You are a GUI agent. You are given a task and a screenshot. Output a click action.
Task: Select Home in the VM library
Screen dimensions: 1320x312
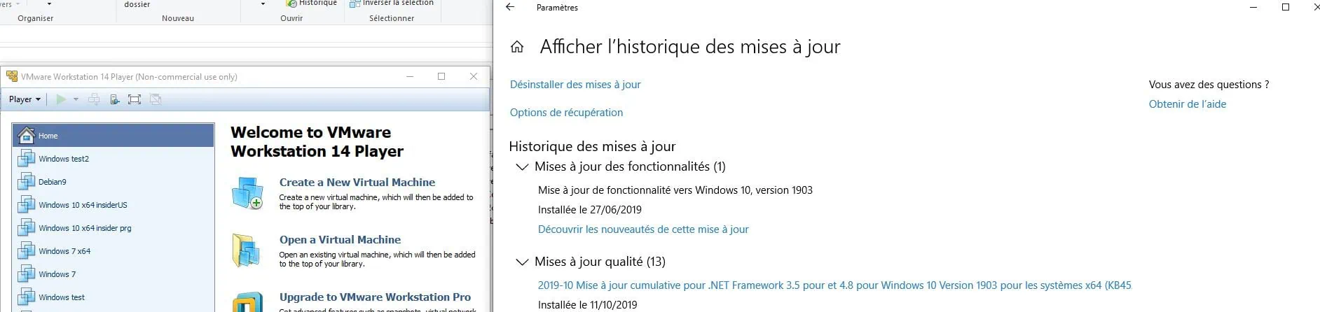click(x=48, y=136)
